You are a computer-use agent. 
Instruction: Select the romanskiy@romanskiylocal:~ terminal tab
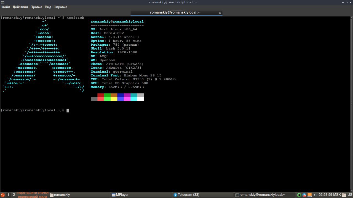point(176,13)
